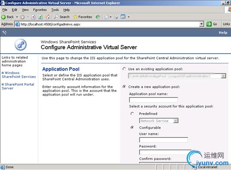Click the Application pool name field
Screen dimensions: 231x170
153,100
